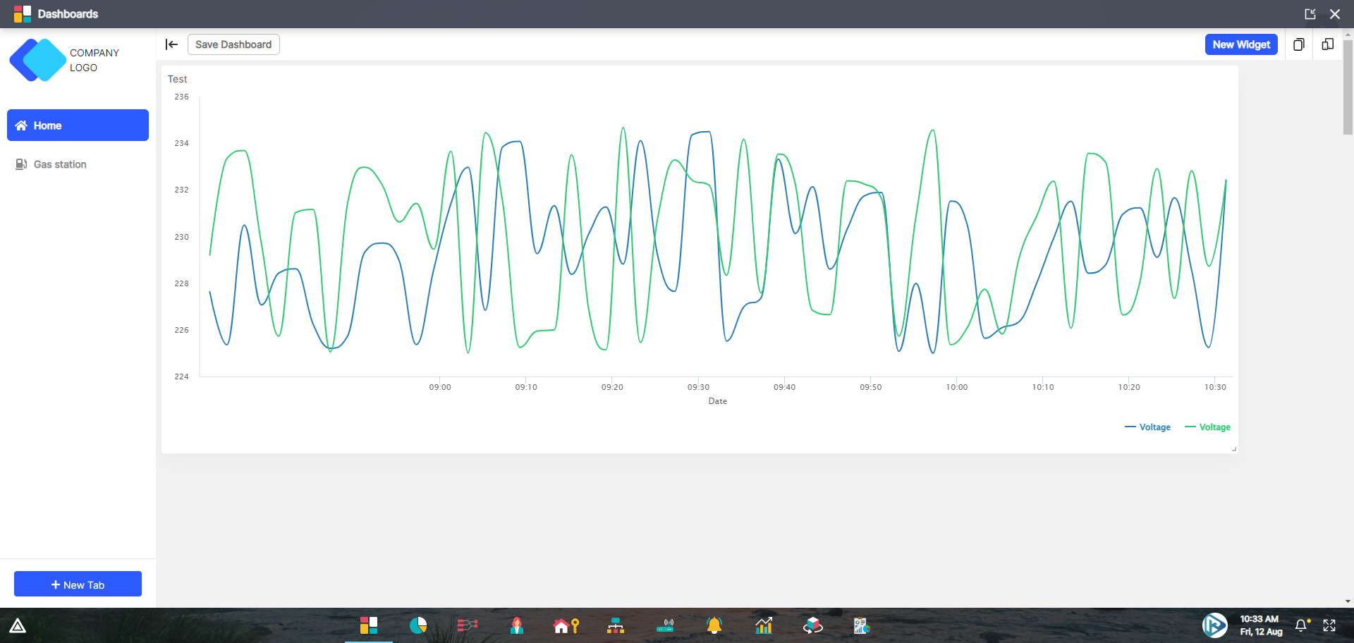Open the pie chart analytics app from taskbar

click(x=418, y=625)
